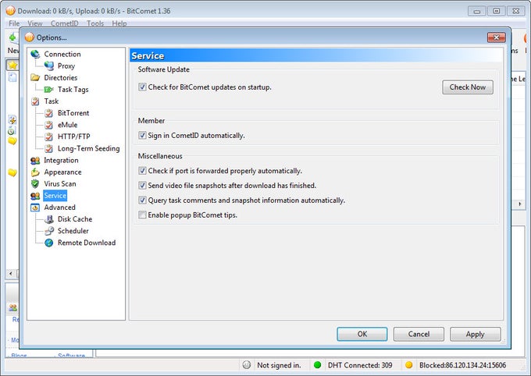
Task: Click left scroll arrow in main window
Action: (x=11, y=273)
